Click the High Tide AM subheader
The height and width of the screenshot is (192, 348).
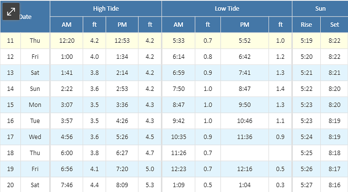point(66,24)
